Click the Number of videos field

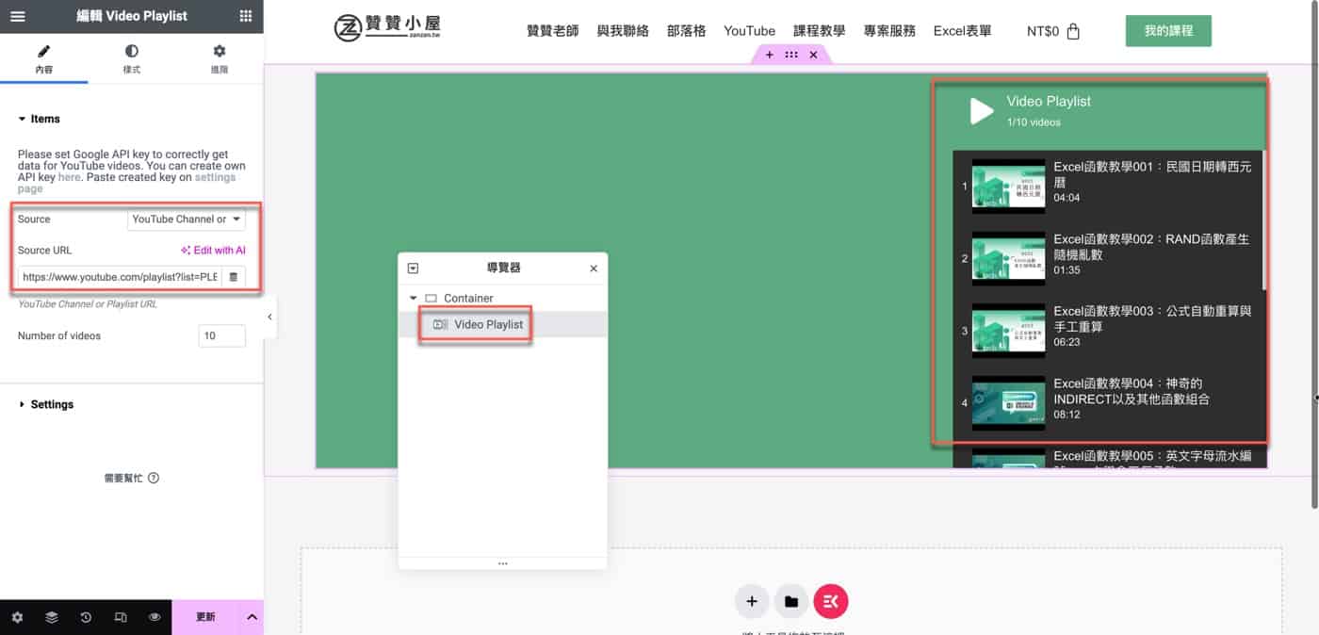[x=222, y=336]
